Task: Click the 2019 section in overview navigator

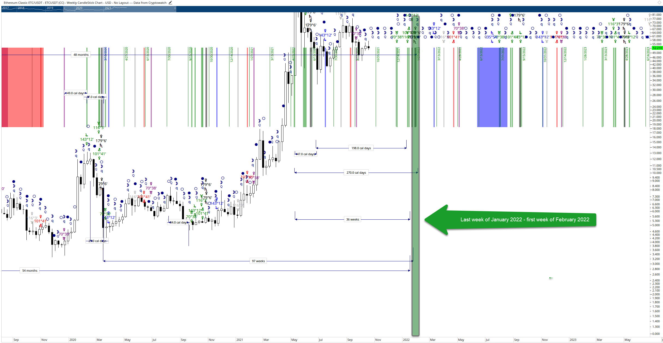Action: (50, 8)
